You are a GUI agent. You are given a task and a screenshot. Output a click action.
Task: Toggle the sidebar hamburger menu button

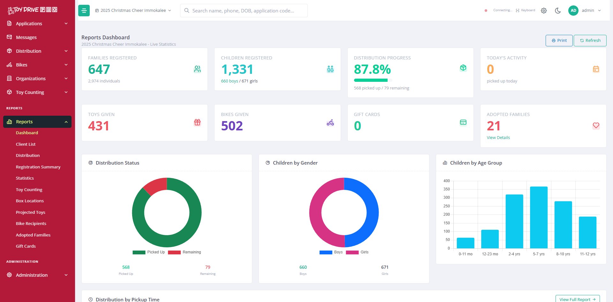click(84, 11)
